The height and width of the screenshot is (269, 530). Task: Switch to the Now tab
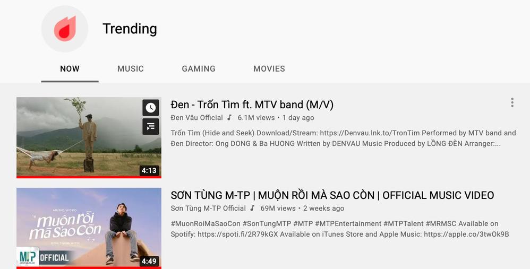click(x=70, y=69)
